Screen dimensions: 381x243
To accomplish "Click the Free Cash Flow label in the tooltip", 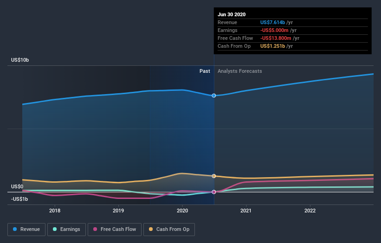I will [x=235, y=38].
